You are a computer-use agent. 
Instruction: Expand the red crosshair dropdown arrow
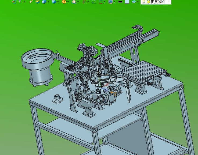click(88, 2)
